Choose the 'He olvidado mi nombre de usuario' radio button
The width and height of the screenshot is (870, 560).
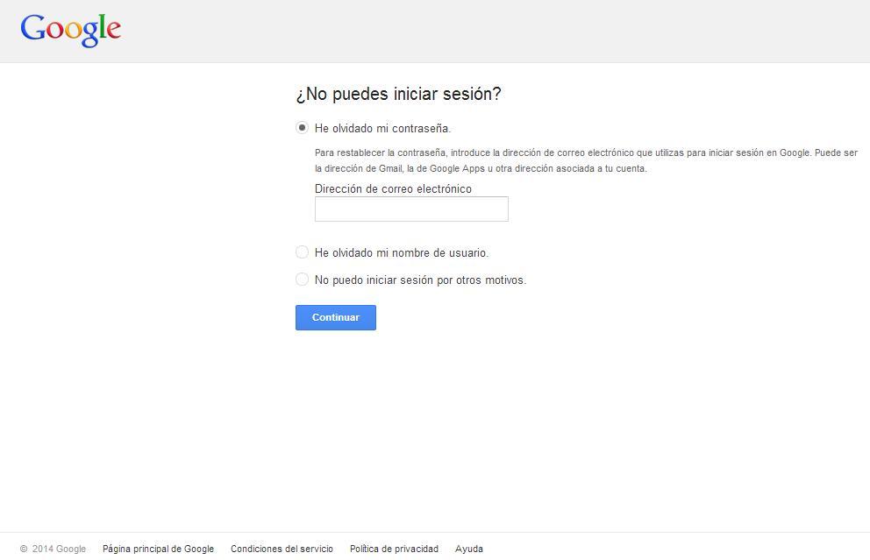coord(303,252)
